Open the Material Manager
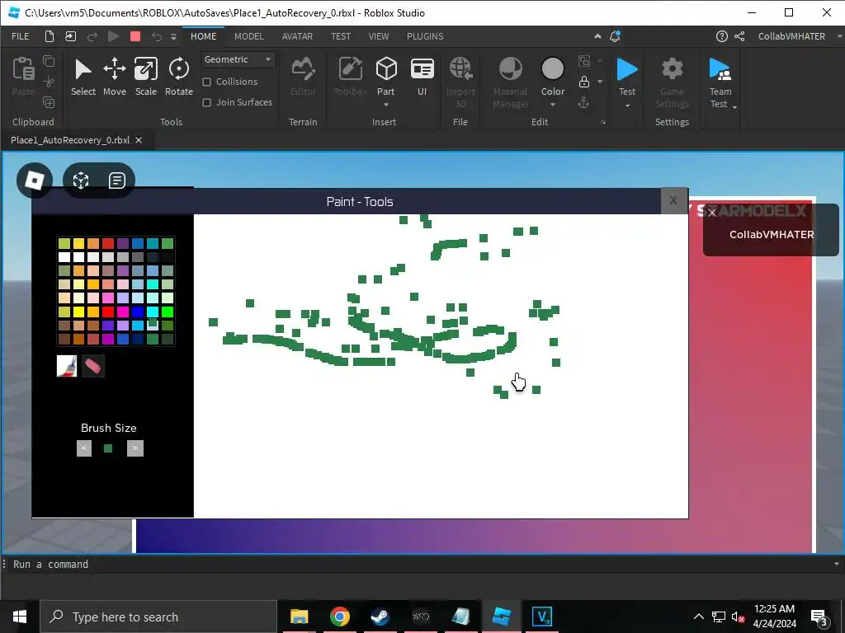845x633 pixels. (x=510, y=81)
